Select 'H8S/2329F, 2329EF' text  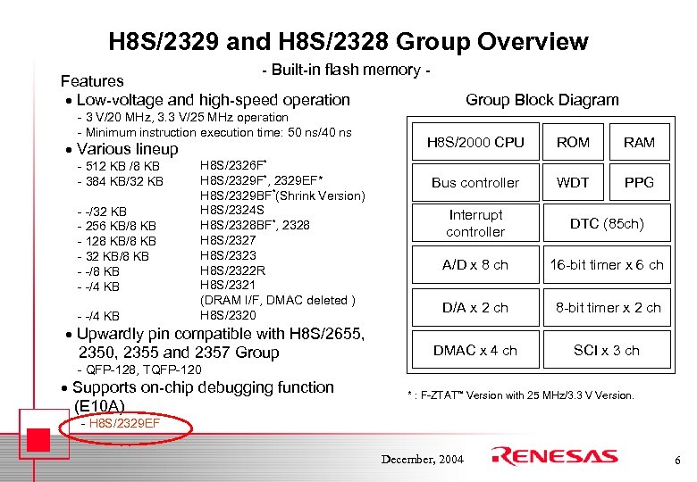(261, 180)
